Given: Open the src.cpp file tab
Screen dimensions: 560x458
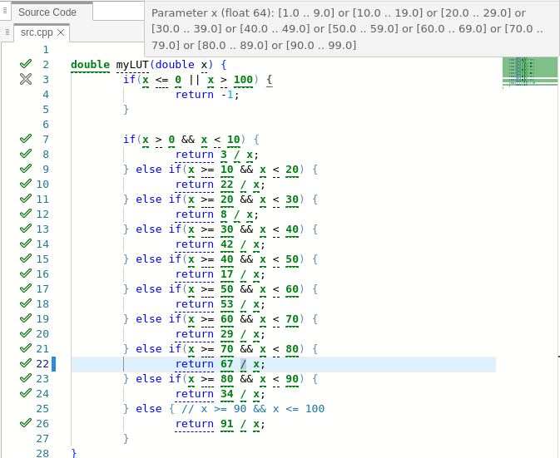Looking at the screenshot, I should pos(37,32).
